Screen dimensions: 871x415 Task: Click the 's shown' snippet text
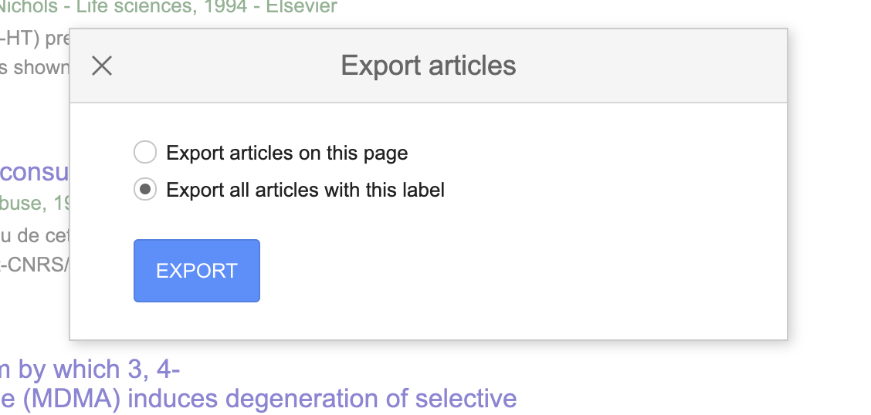point(35,68)
